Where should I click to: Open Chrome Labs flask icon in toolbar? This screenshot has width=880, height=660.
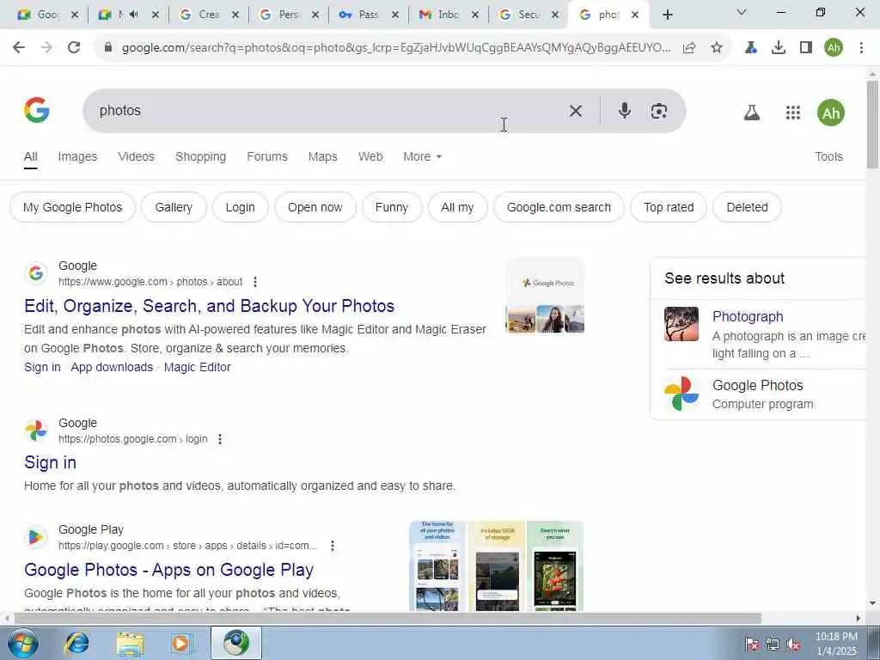coord(750,48)
